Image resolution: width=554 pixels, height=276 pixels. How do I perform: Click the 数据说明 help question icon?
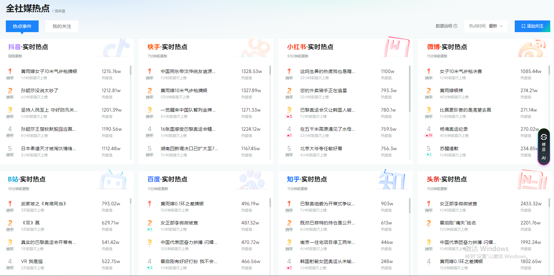(x=455, y=26)
